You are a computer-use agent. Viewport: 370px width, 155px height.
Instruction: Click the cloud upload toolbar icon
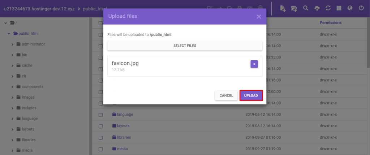317,8
